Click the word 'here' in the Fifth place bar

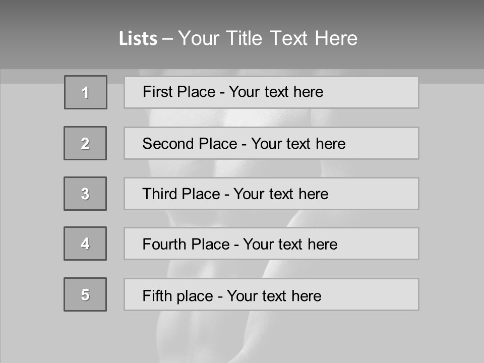[x=307, y=296]
